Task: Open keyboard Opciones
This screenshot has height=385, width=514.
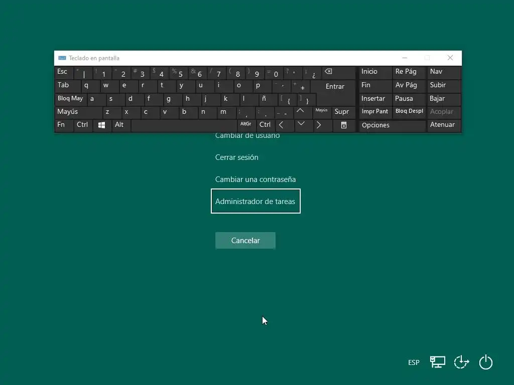Action: [392, 126]
